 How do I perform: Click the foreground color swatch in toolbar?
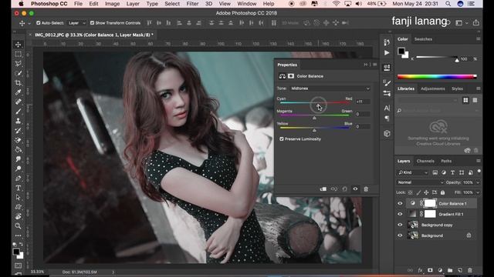click(16, 252)
